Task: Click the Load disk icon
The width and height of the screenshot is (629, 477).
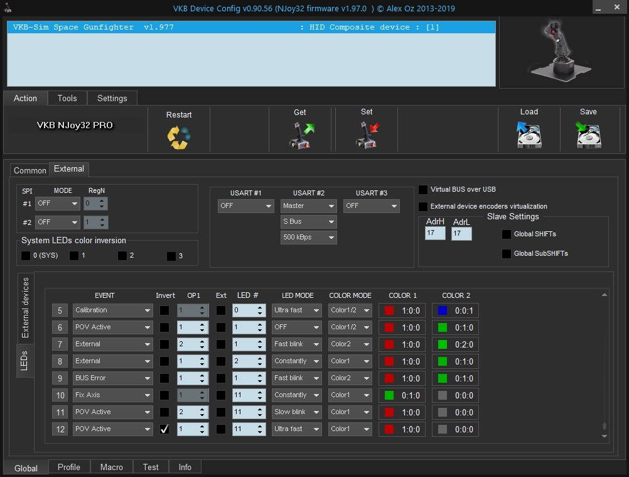Action: (529, 135)
